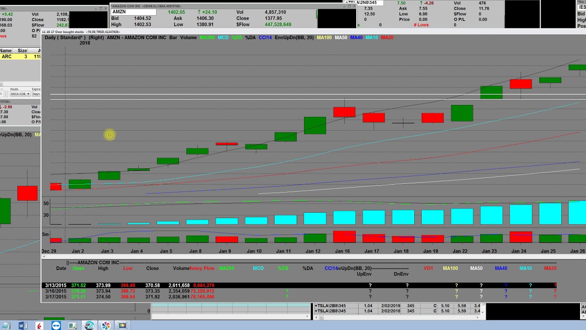Select the CCI14 indicator in chart header
This screenshot has height=330, width=586.
[x=265, y=38]
